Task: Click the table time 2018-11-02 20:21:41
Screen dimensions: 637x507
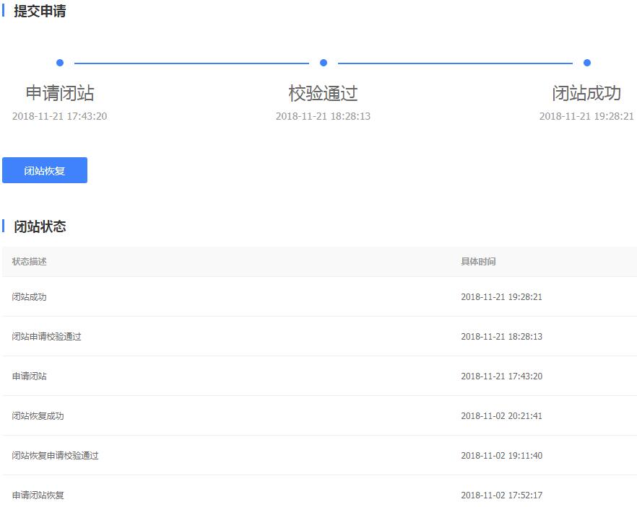Action: tap(501, 415)
